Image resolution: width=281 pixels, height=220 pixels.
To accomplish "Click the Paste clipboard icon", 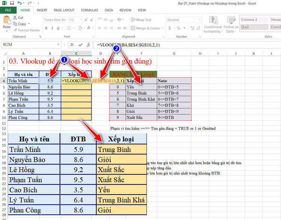I will pyautogui.click(x=7, y=20).
